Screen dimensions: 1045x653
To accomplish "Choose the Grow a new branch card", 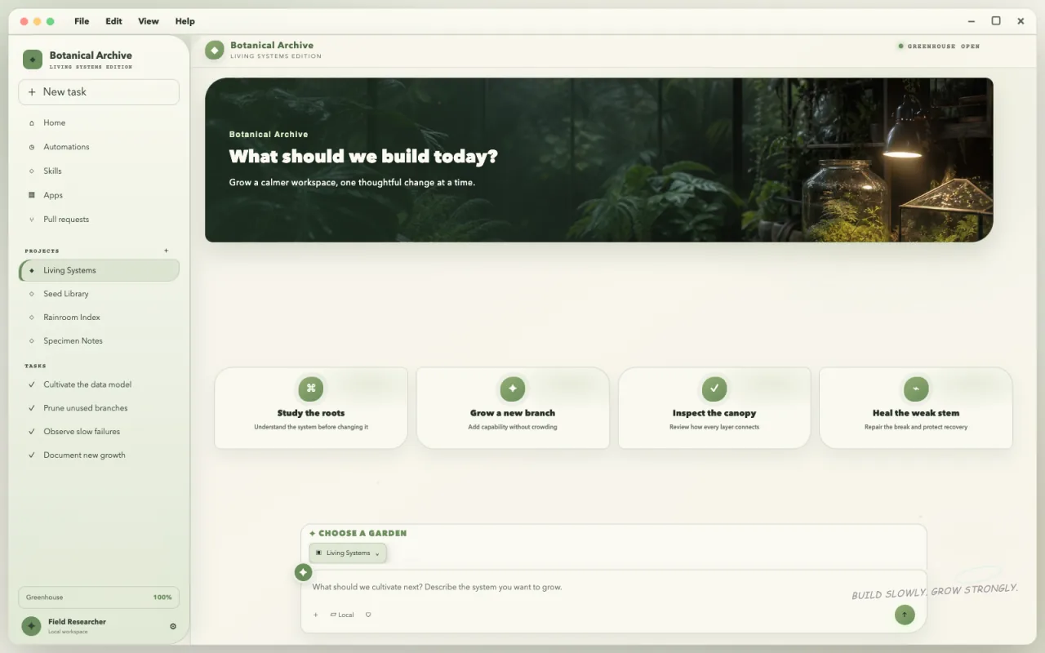I will tap(513, 408).
